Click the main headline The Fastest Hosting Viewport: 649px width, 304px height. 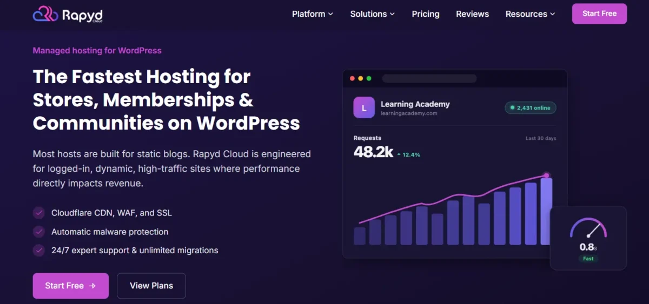167,100
